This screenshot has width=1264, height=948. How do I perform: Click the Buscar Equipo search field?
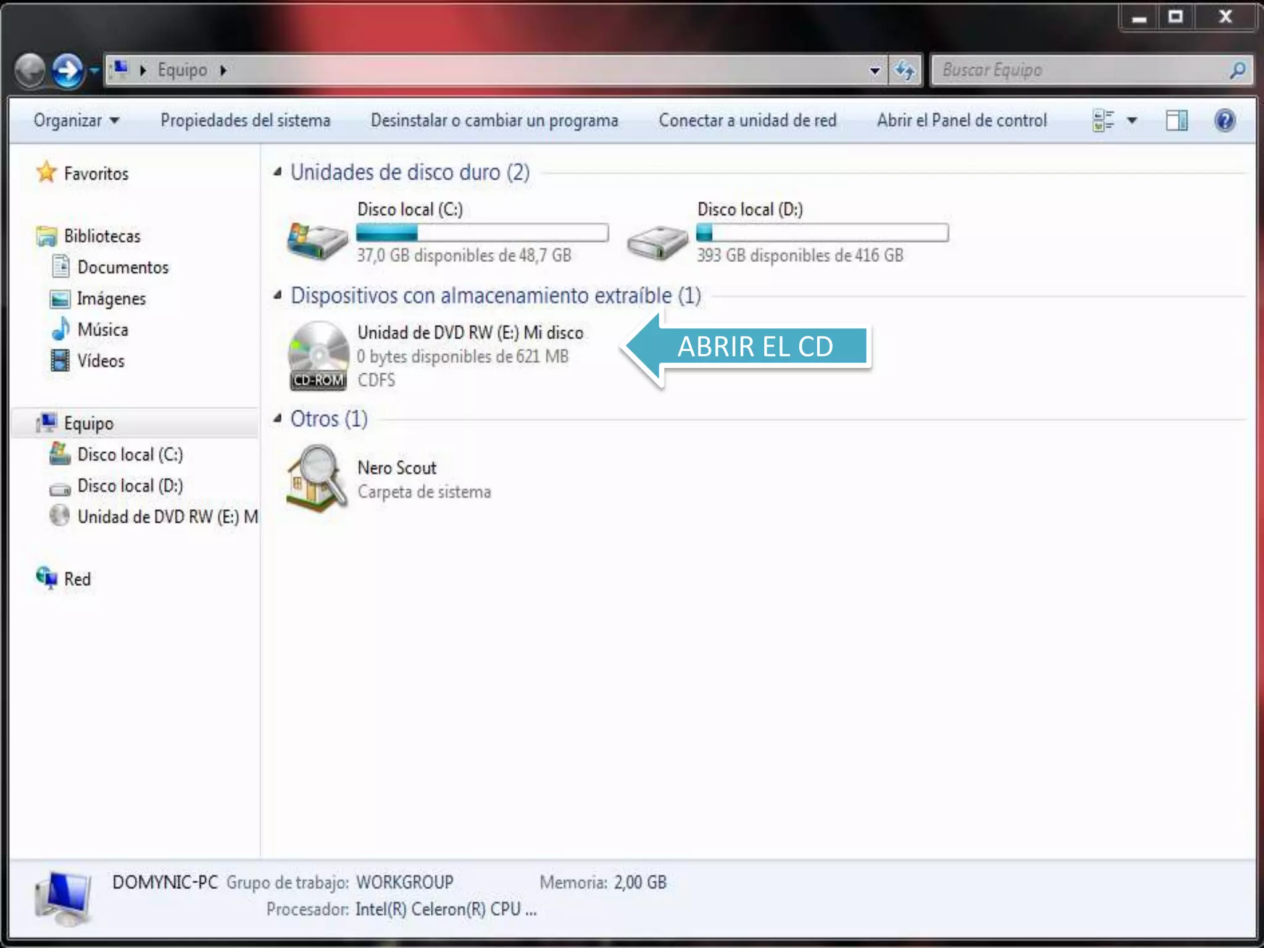point(1080,70)
